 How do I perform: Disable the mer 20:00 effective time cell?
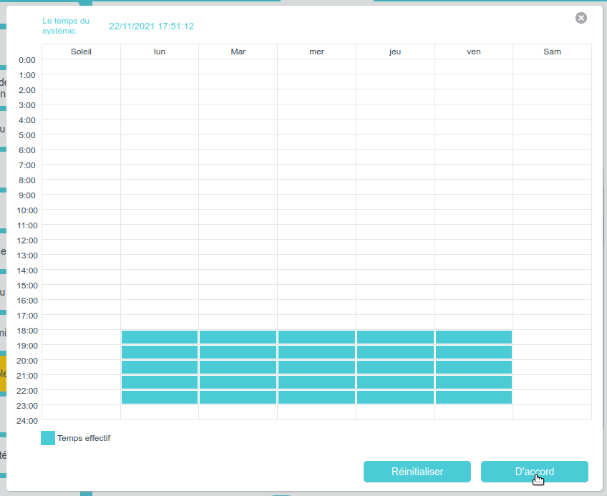[x=316, y=367]
